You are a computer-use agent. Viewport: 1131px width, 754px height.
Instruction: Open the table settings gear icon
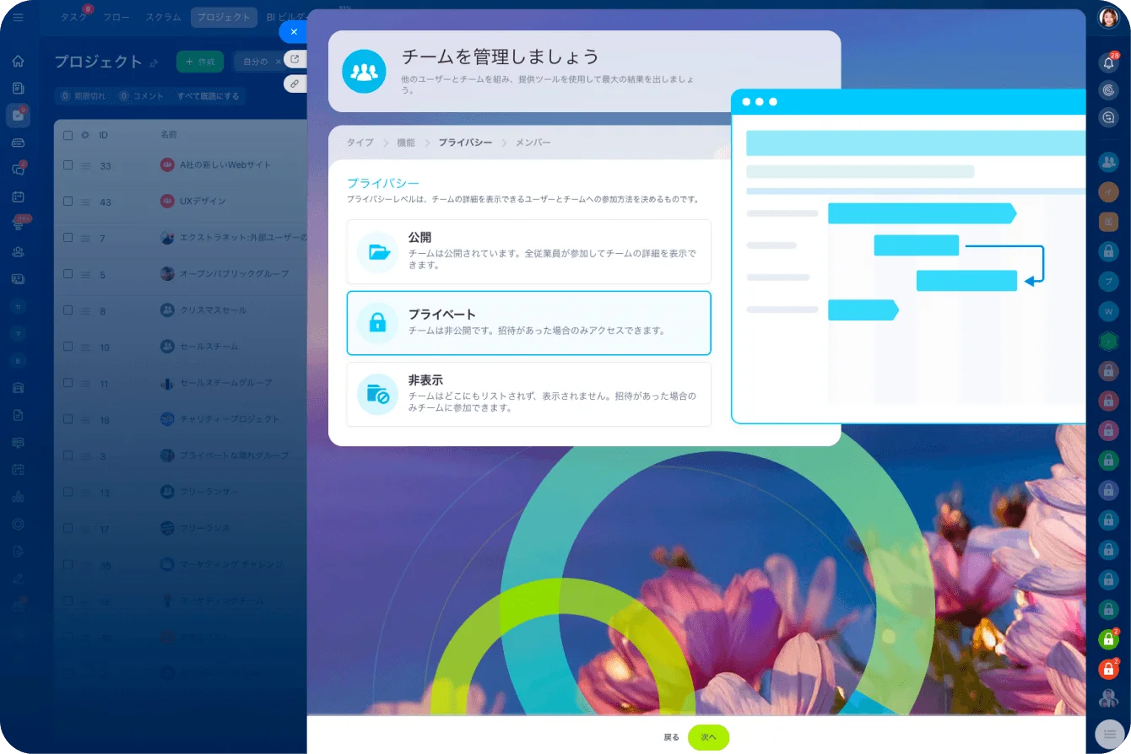pos(84,135)
